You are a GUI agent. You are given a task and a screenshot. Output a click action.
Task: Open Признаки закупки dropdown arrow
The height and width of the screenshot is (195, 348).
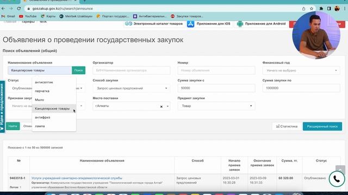coord(81,106)
